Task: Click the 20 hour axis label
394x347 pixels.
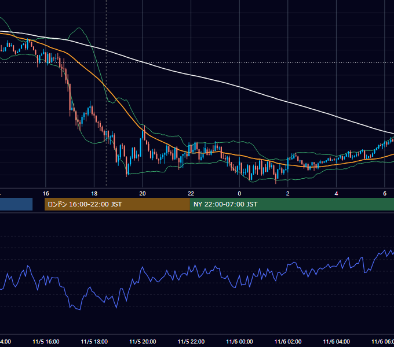Action: click(x=143, y=194)
